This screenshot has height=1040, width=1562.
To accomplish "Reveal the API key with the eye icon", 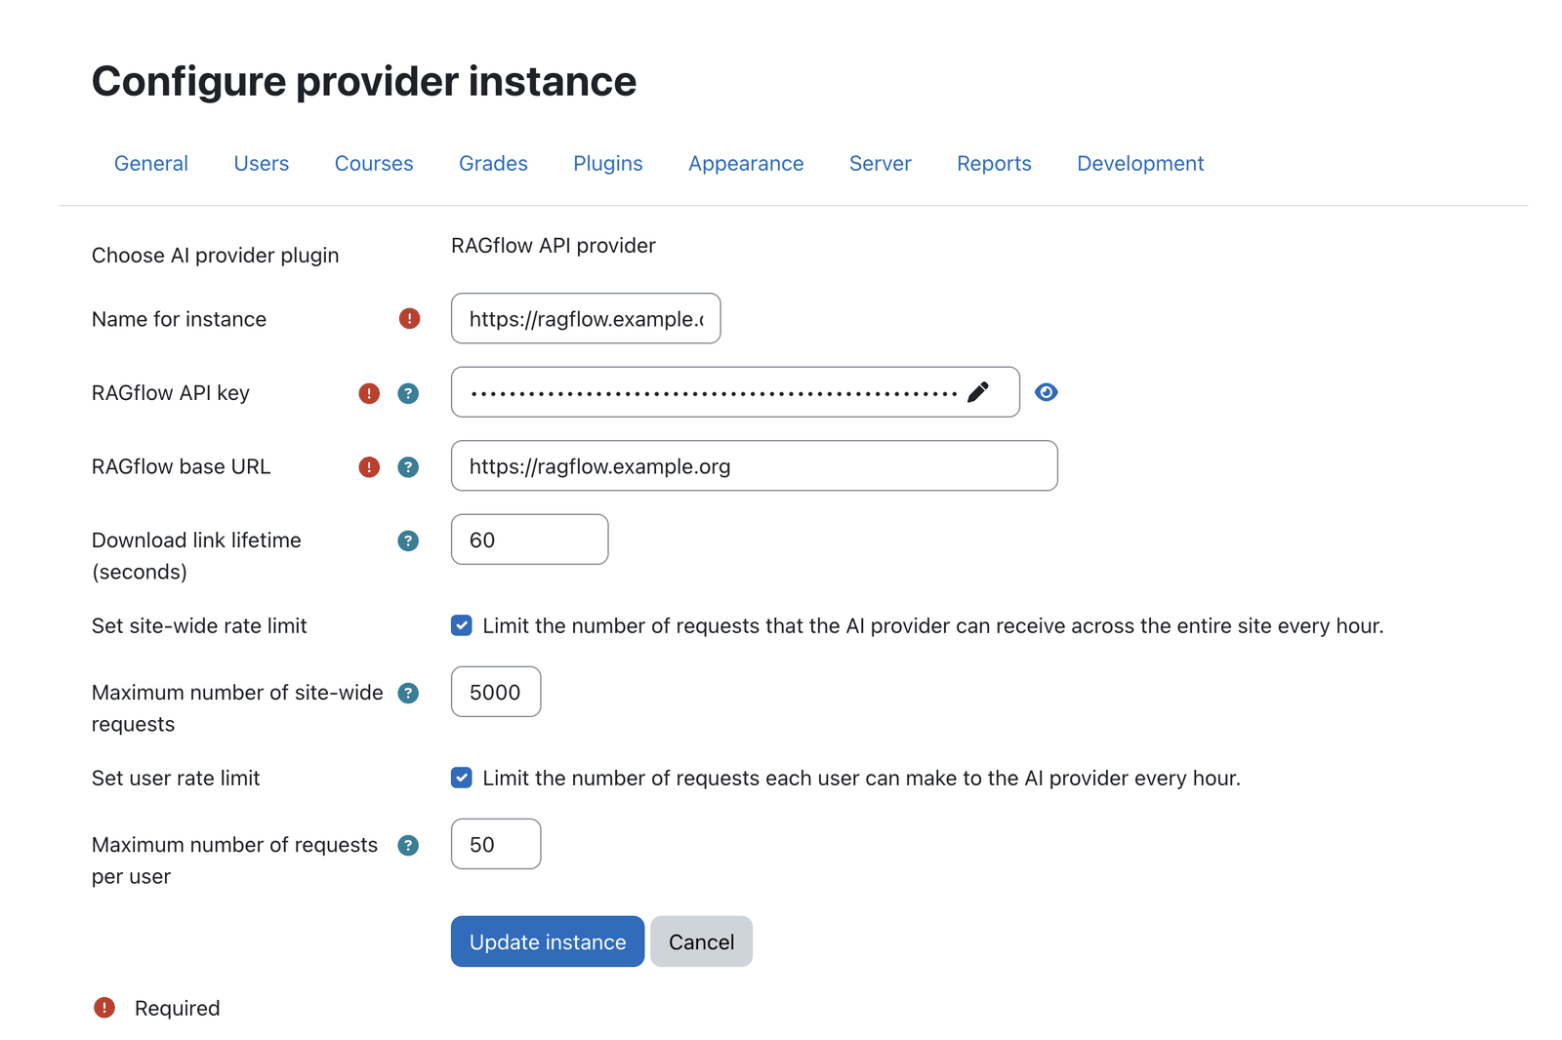I will 1046,392.
